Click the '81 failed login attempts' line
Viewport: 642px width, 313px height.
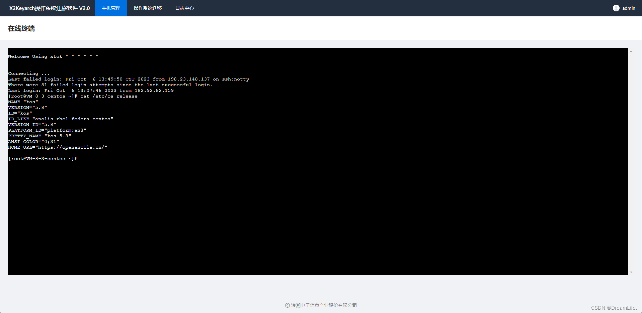tap(110, 85)
